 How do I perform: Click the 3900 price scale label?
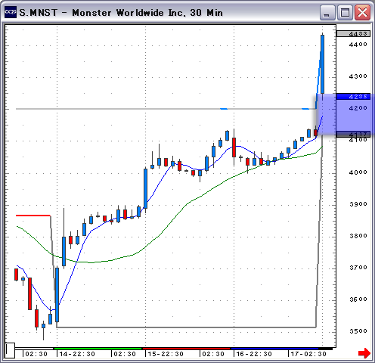click(x=358, y=204)
